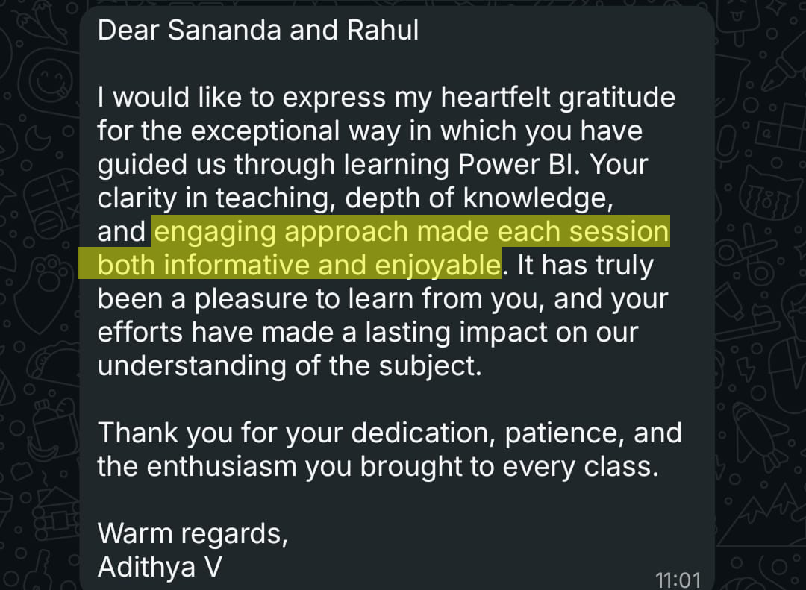Click the "Warm regards," closing line
Viewport: 806px width, 590px height.
193,533
